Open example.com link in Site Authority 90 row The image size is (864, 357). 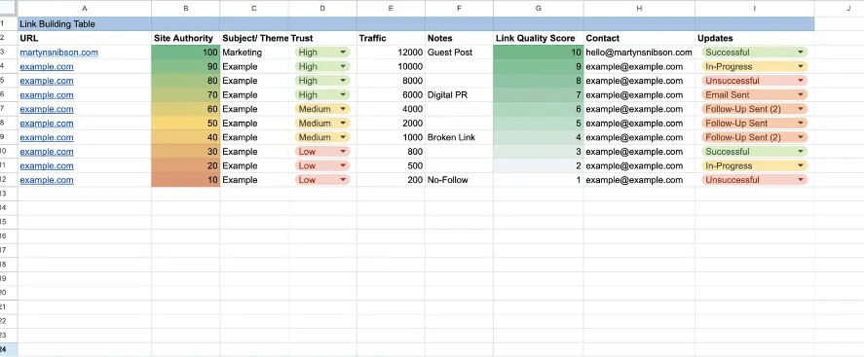coord(47,66)
